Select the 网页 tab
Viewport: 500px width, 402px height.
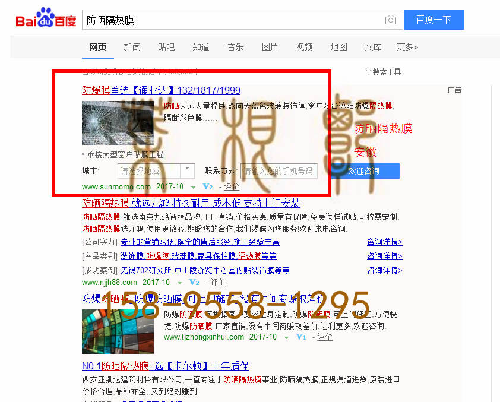pos(97,47)
